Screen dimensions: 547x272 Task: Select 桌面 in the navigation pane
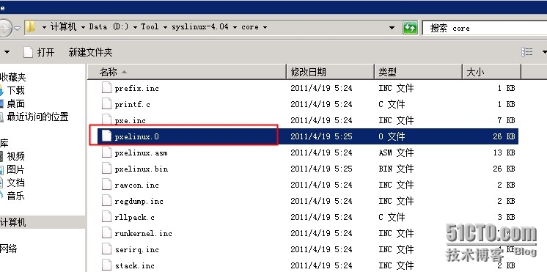click(15, 103)
